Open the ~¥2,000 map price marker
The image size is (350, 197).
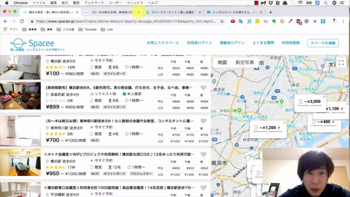(x=310, y=102)
